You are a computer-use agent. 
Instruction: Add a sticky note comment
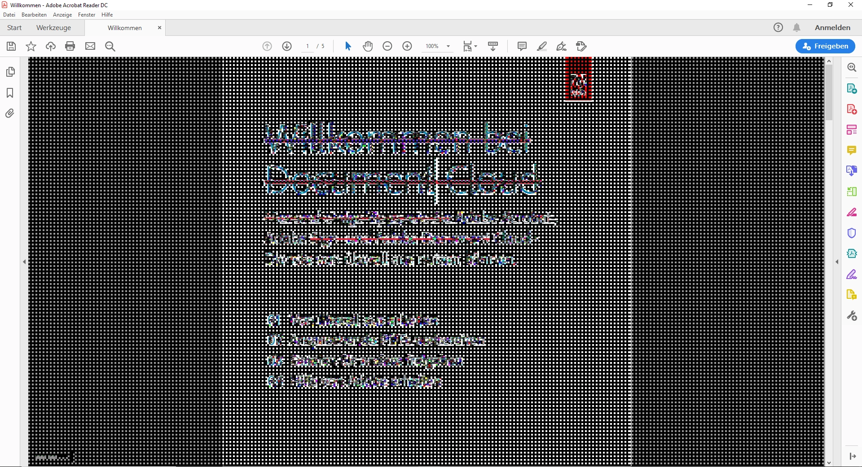(522, 46)
